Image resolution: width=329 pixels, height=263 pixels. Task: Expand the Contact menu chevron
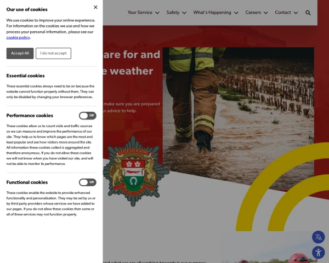[x=296, y=13]
